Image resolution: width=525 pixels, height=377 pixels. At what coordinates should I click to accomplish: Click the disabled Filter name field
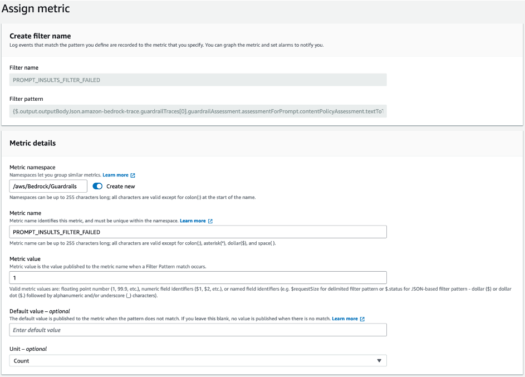pos(198,80)
